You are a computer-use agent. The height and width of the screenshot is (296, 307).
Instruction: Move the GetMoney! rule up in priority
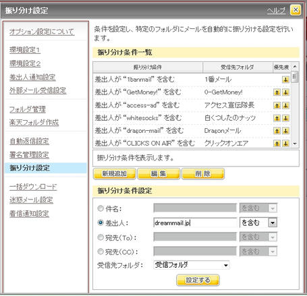277,92
